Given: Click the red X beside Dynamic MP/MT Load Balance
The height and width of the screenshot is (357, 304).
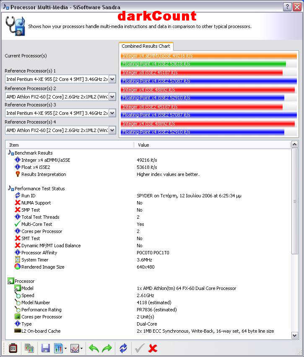Looking at the screenshot, I should click(18, 245).
